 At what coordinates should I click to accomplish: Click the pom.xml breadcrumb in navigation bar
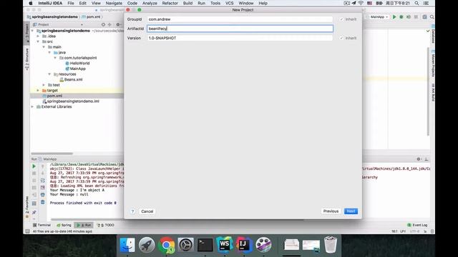(x=91, y=17)
